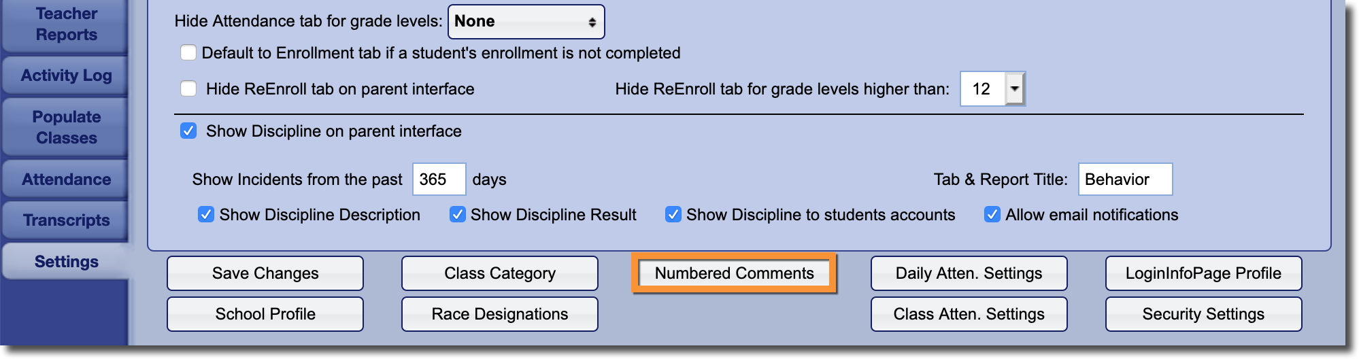This screenshot has height=359, width=1359.
Task: Disable Allow email notifications checkbox
Action: (992, 215)
